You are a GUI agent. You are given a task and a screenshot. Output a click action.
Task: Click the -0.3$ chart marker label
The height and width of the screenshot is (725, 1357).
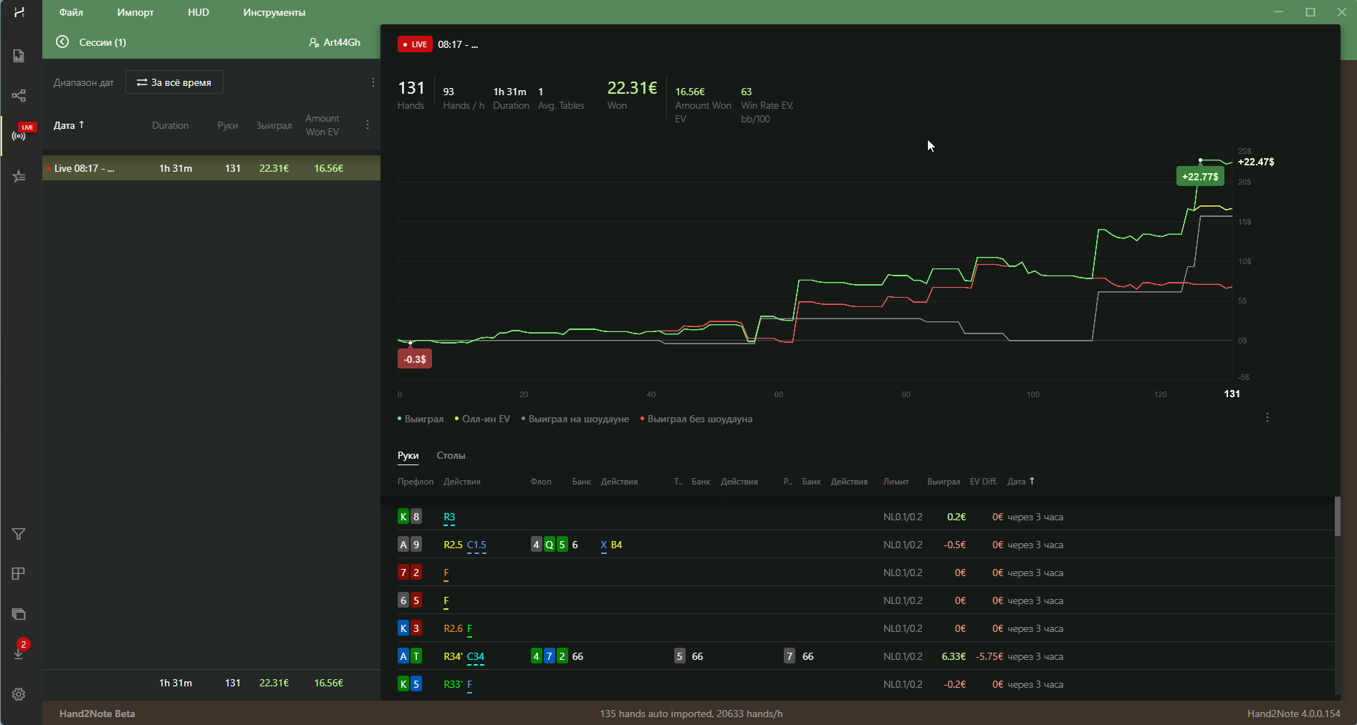(x=415, y=359)
